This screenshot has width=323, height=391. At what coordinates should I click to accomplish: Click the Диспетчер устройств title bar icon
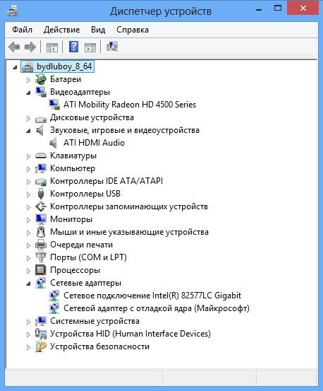[x=12, y=11]
